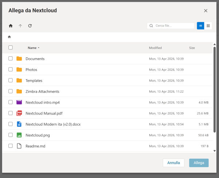The height and width of the screenshot is (178, 219).
Task: Sort files by Name column
Action: point(32,48)
